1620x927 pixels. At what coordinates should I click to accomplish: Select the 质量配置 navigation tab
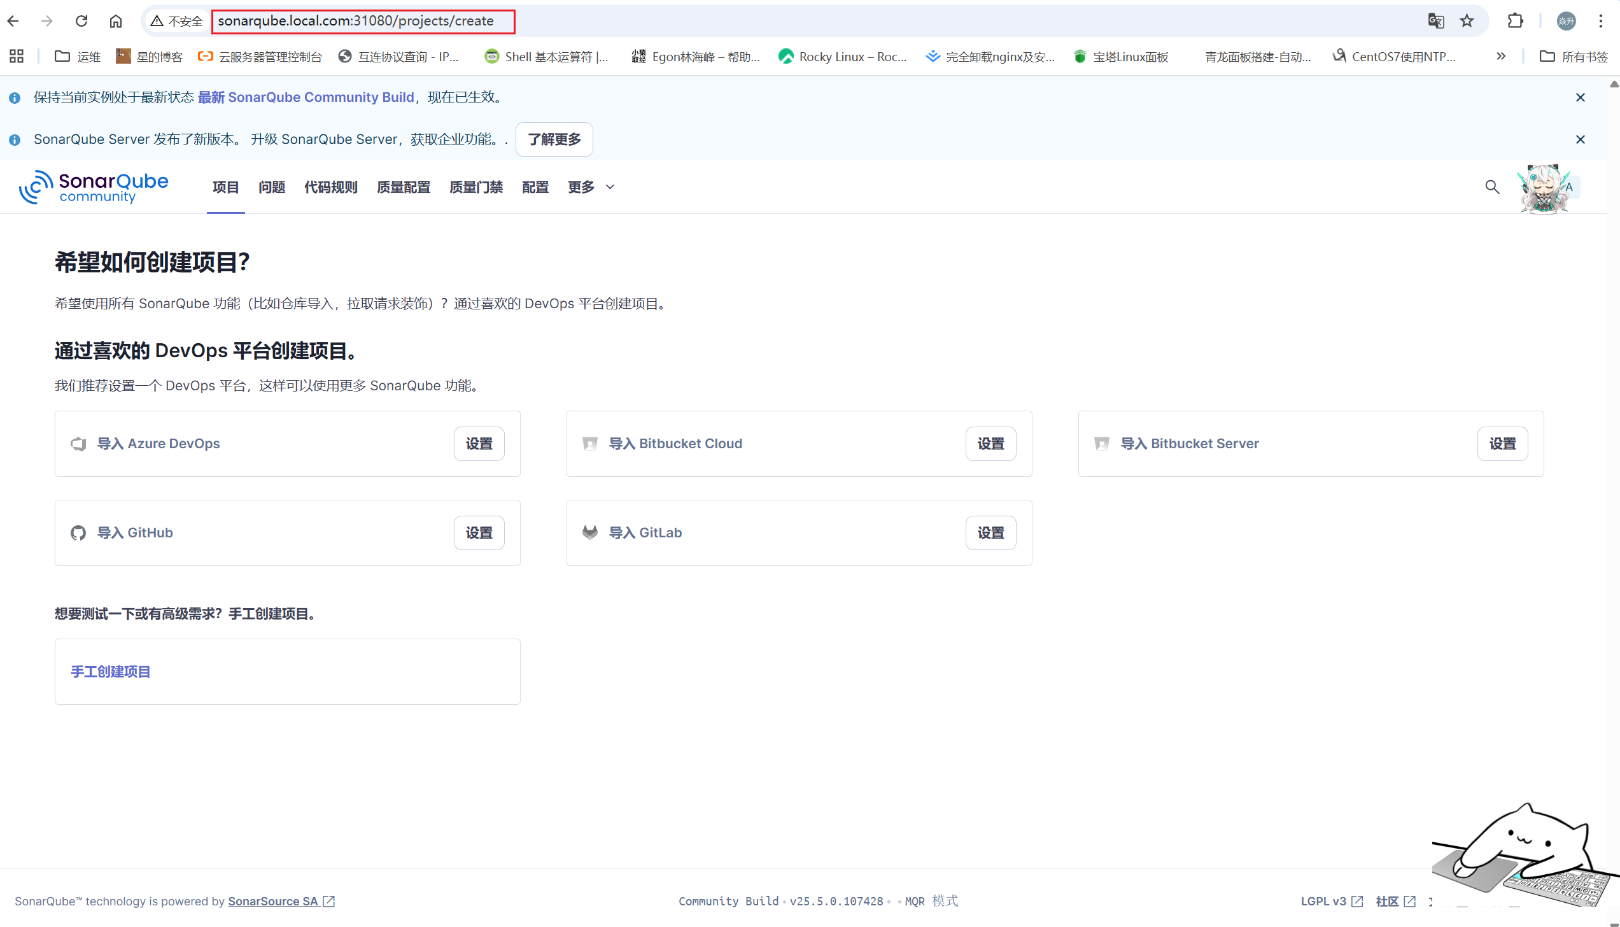click(404, 187)
